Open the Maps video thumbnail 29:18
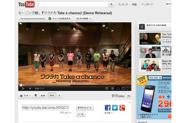This screenshot has height=123, width=186. click(150, 65)
